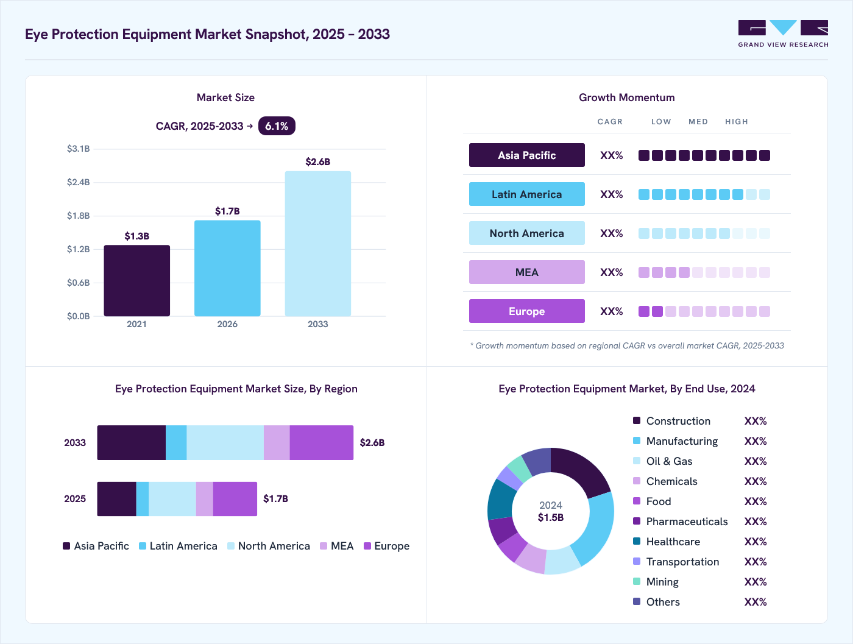Click the Food legend swatch
Viewport: 853px width, 644px height.
(637, 501)
